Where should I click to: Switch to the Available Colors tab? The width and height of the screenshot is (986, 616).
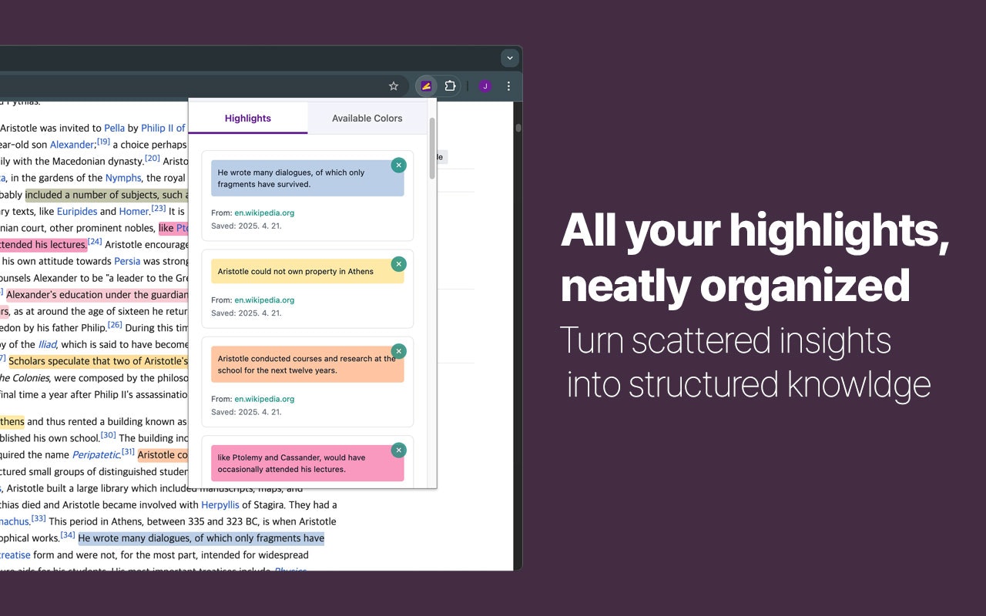click(367, 118)
